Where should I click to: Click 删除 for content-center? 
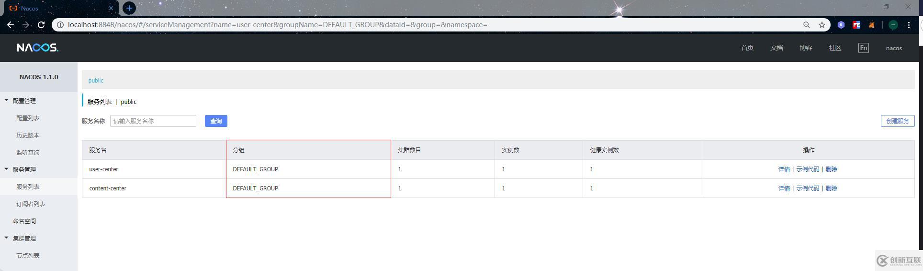(x=832, y=188)
